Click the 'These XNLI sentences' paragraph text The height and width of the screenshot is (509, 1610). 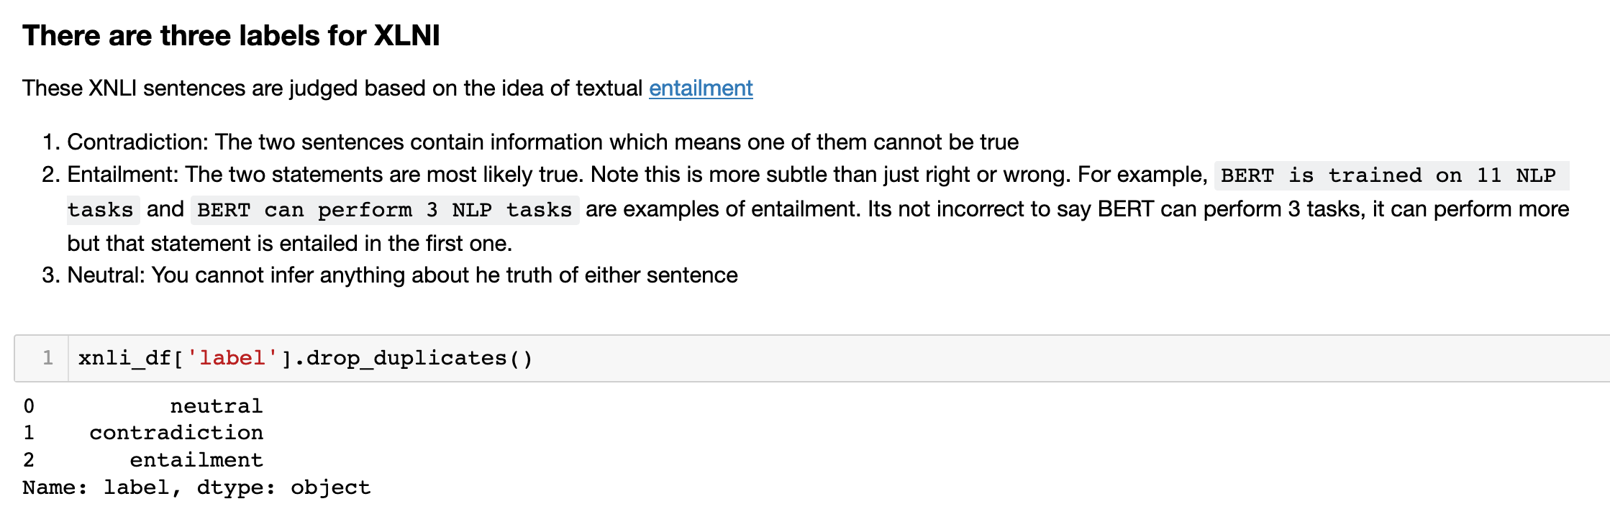332,88
